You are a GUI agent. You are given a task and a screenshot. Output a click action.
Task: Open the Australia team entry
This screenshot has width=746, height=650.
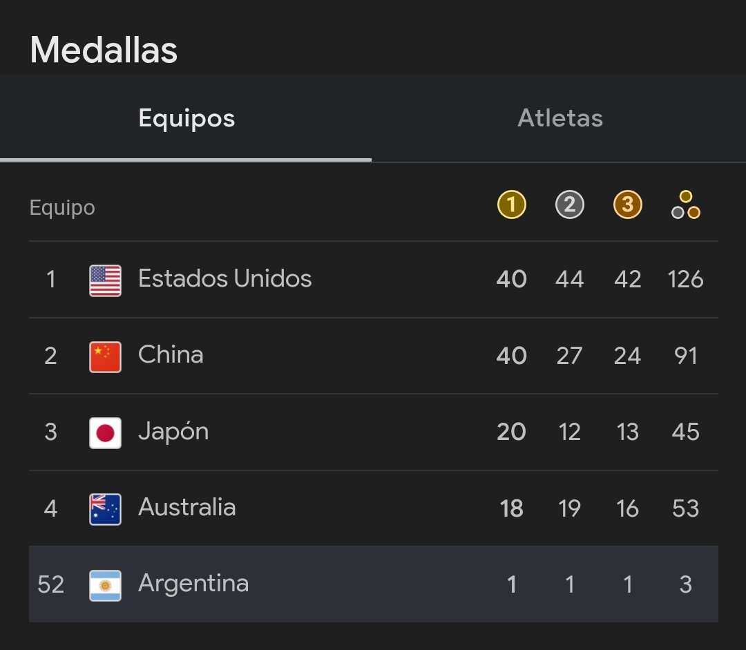pyautogui.click(x=186, y=508)
